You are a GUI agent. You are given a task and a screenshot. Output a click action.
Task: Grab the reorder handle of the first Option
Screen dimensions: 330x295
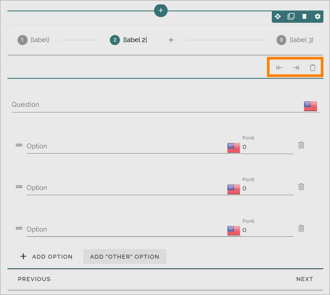pos(19,145)
